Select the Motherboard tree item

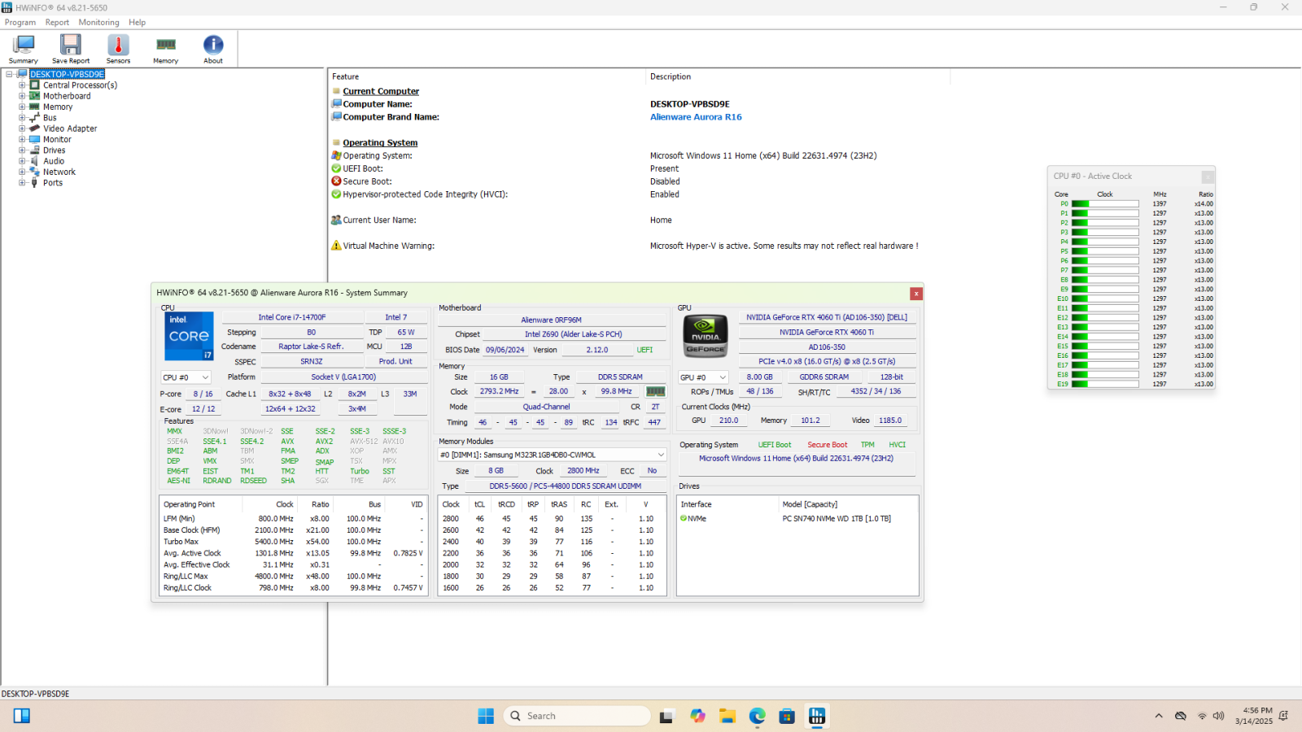click(67, 96)
